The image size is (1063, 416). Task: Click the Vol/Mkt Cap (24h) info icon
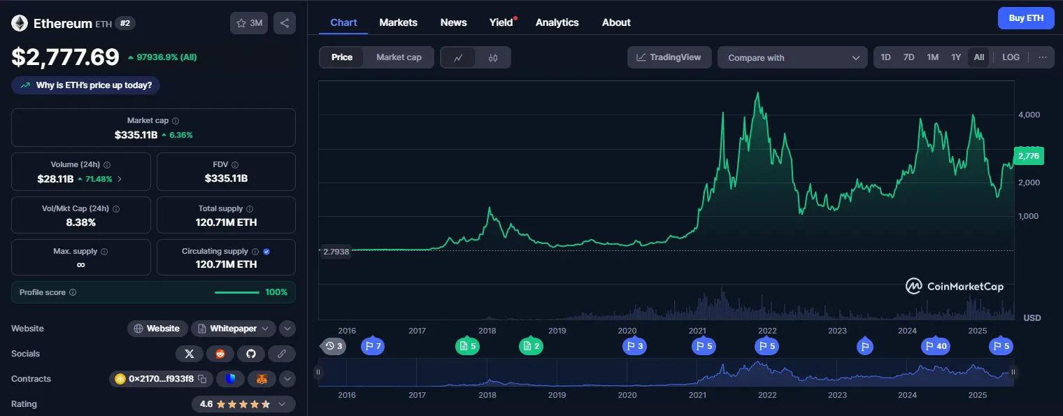(x=116, y=209)
